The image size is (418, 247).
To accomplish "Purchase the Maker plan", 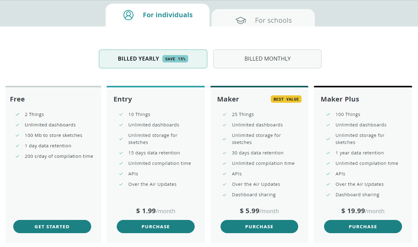I will [x=259, y=227].
